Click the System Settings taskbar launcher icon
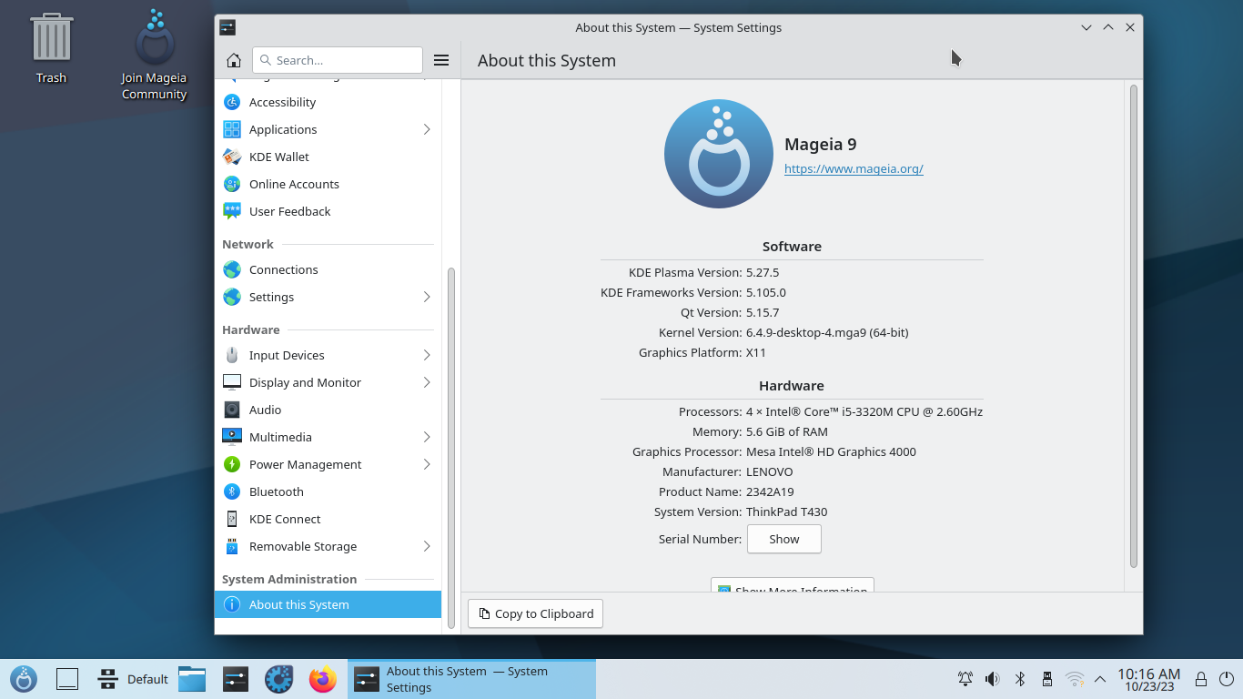1243x699 pixels. coord(236,679)
